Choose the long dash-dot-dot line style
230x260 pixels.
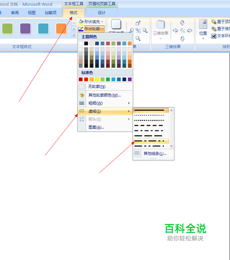(x=151, y=146)
